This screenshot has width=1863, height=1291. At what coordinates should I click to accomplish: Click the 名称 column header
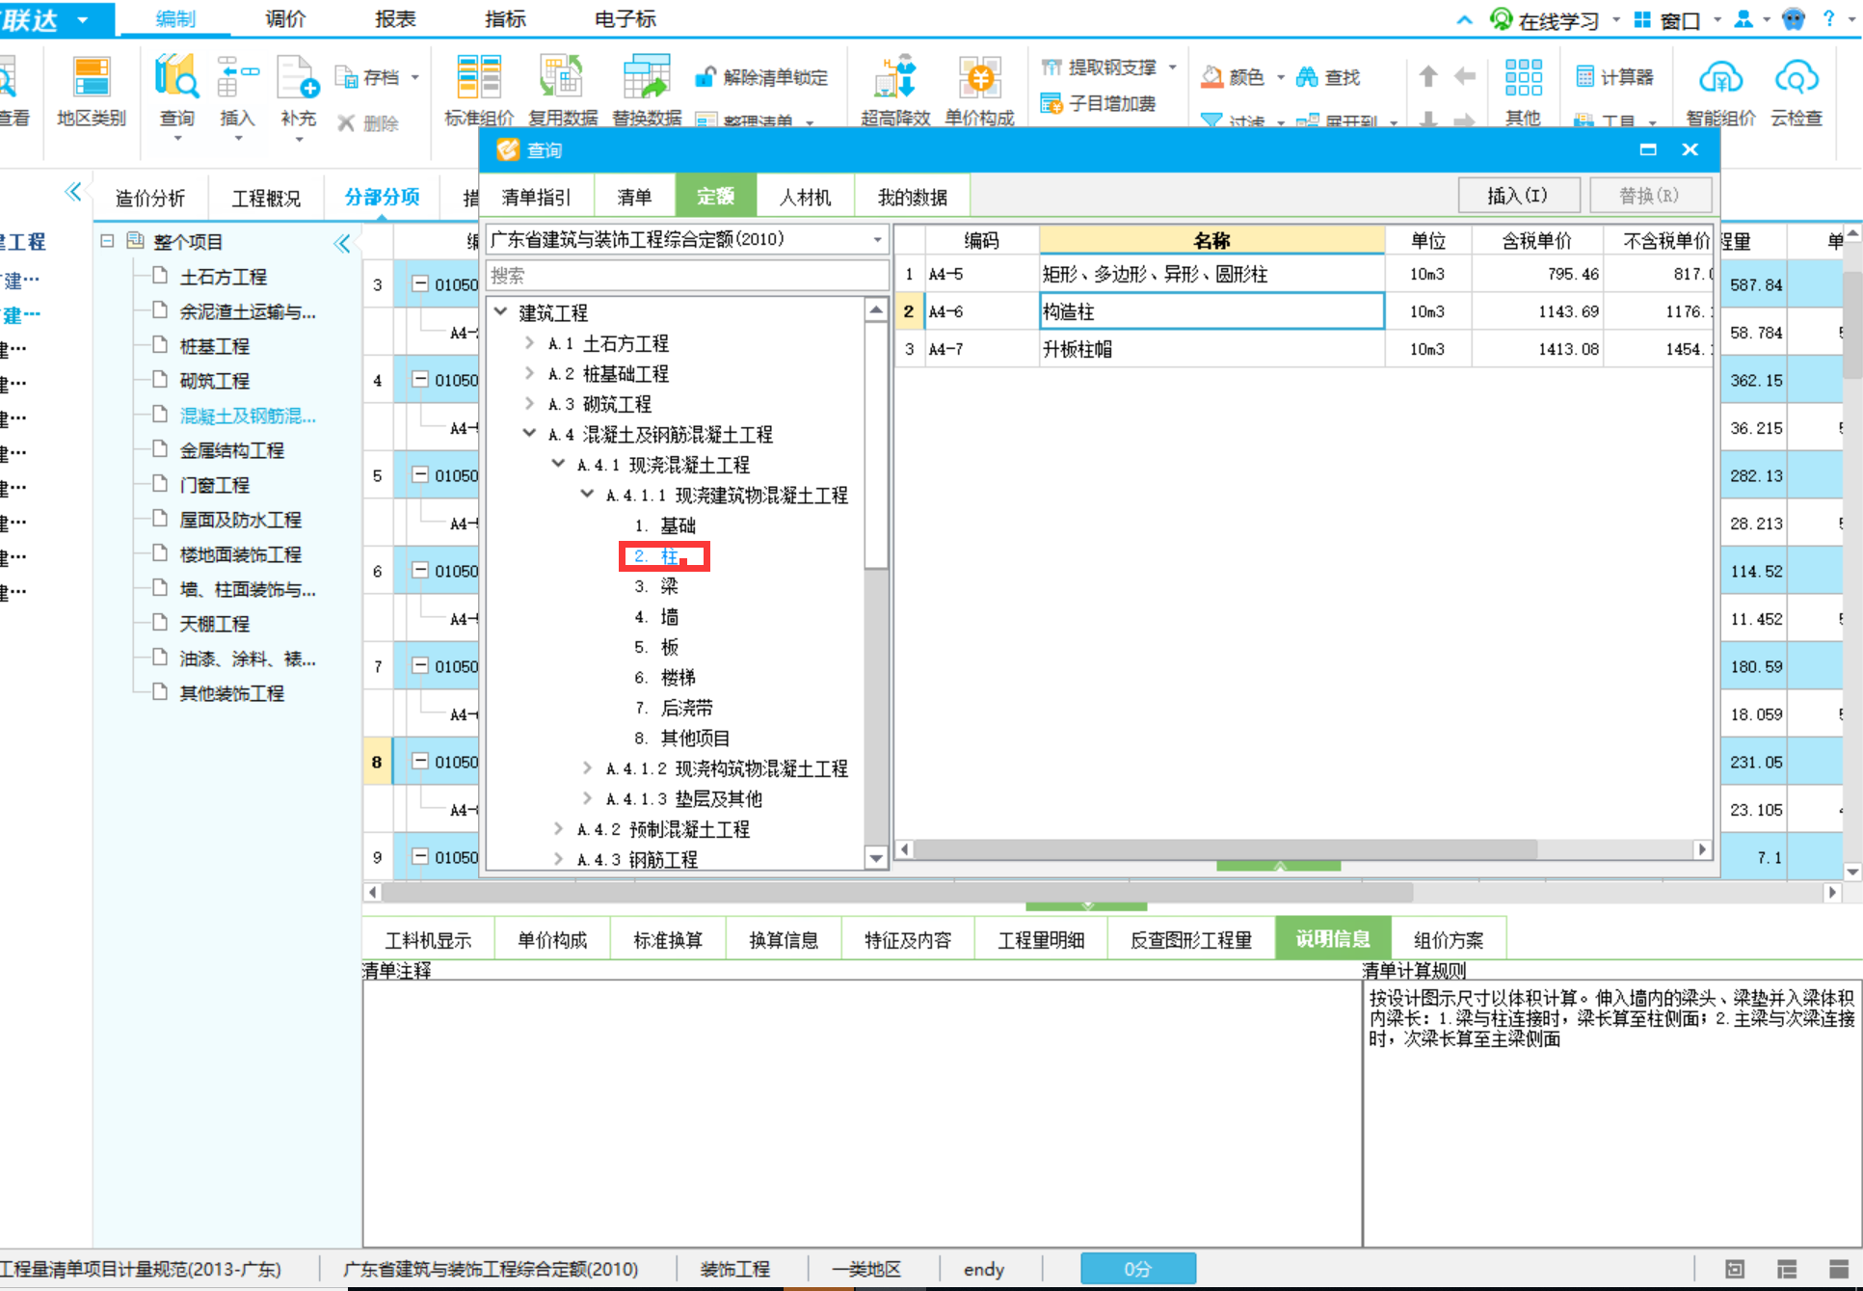pos(1211,240)
